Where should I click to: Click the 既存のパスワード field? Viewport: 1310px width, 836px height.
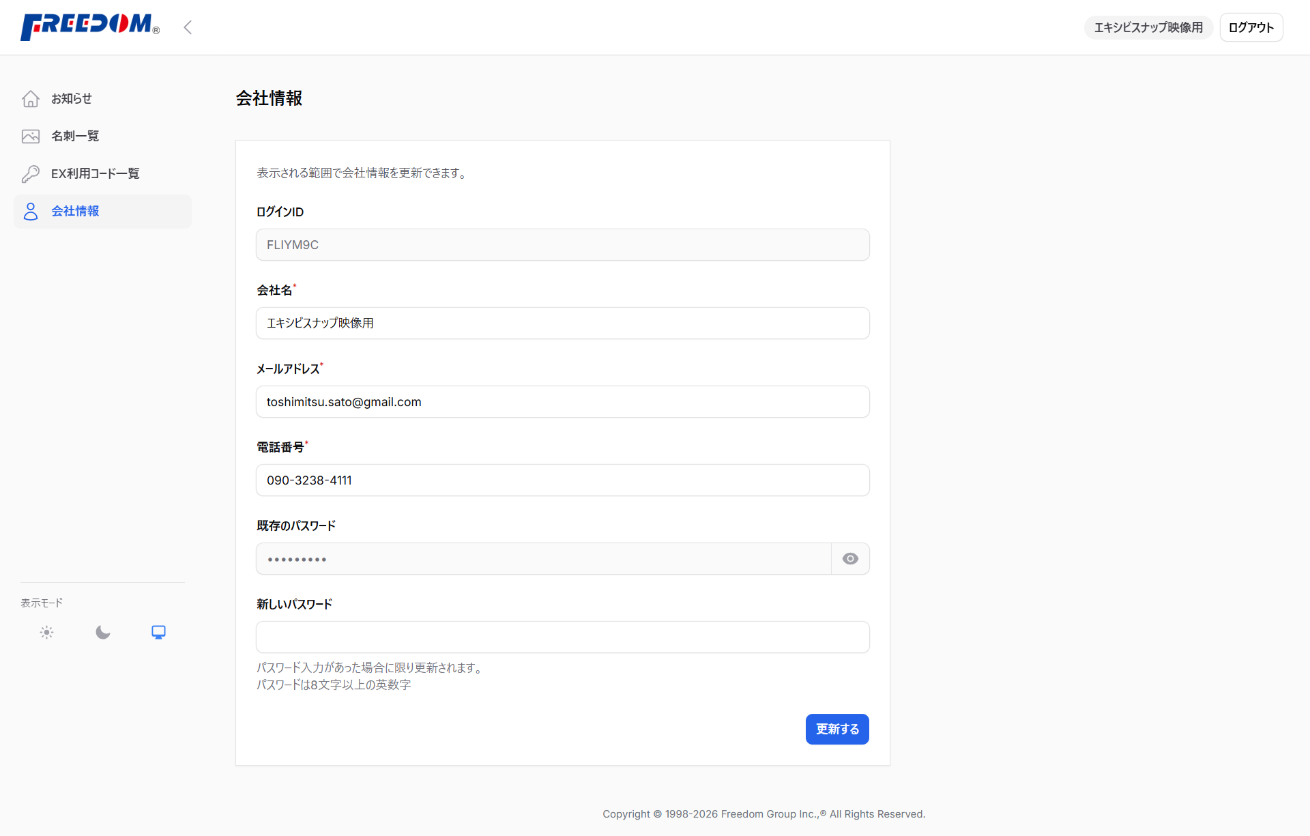coord(544,559)
